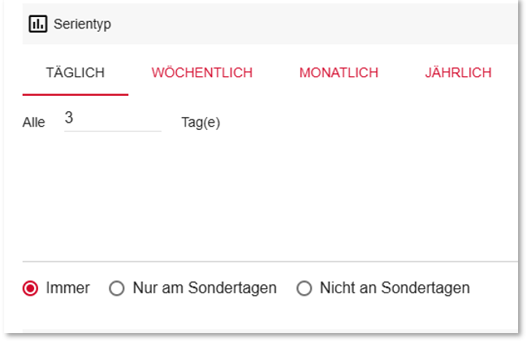Click the Serientyp header label

(x=82, y=24)
